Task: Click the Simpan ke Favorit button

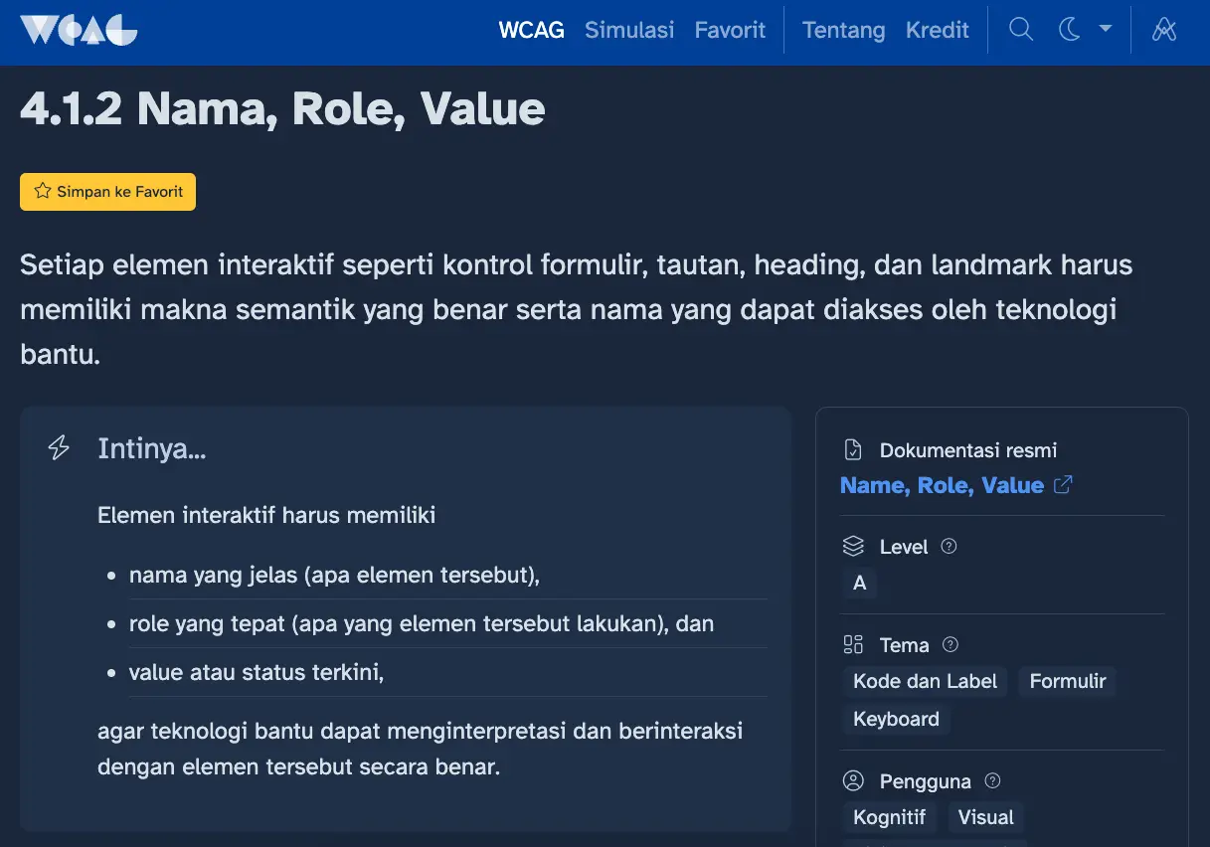Action: coord(107,191)
